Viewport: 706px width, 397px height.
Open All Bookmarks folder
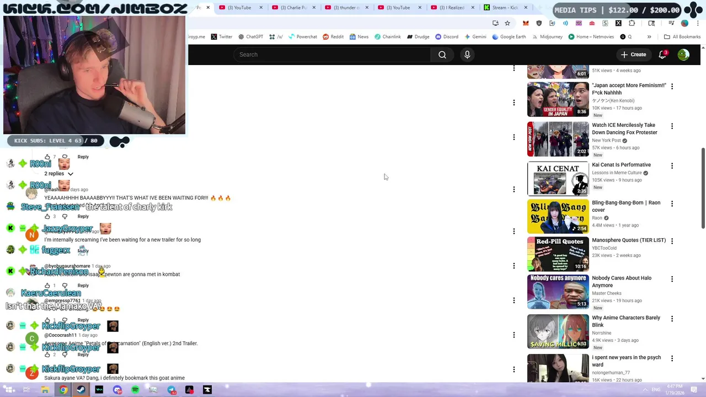682,37
